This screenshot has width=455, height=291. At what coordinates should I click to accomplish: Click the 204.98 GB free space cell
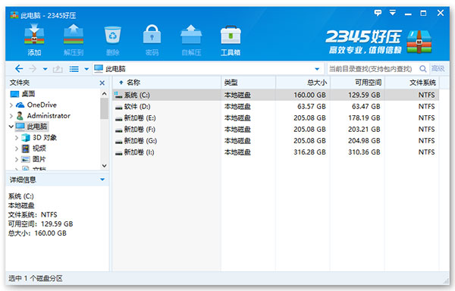coord(364,141)
